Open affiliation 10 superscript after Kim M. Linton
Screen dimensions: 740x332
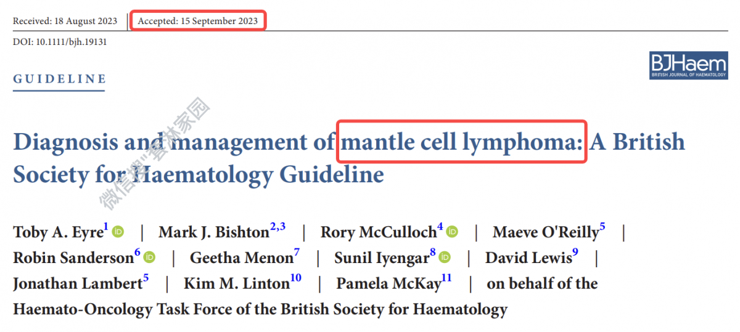click(x=296, y=278)
